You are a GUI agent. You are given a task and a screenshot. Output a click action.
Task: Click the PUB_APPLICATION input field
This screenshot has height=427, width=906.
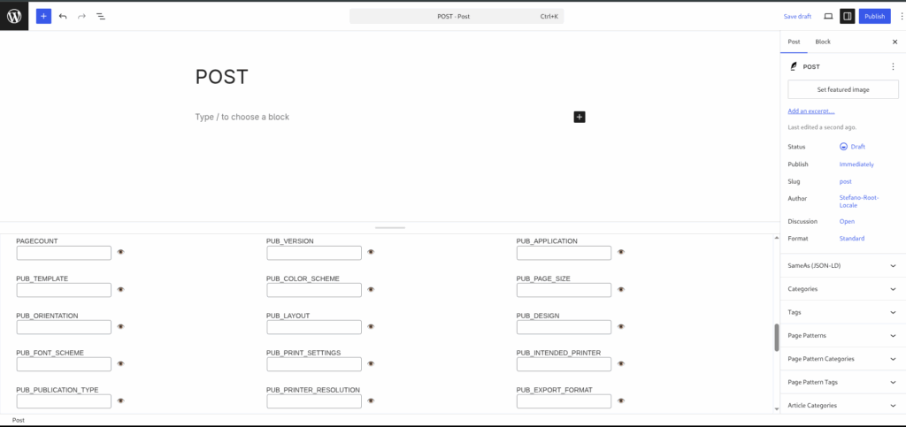click(564, 253)
